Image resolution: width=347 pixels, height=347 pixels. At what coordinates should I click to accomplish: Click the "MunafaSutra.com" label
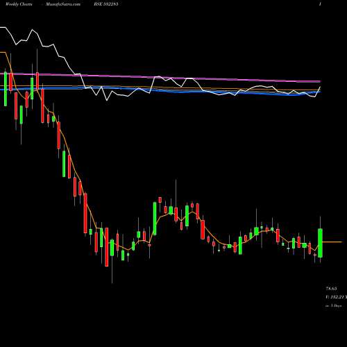tap(63, 4)
